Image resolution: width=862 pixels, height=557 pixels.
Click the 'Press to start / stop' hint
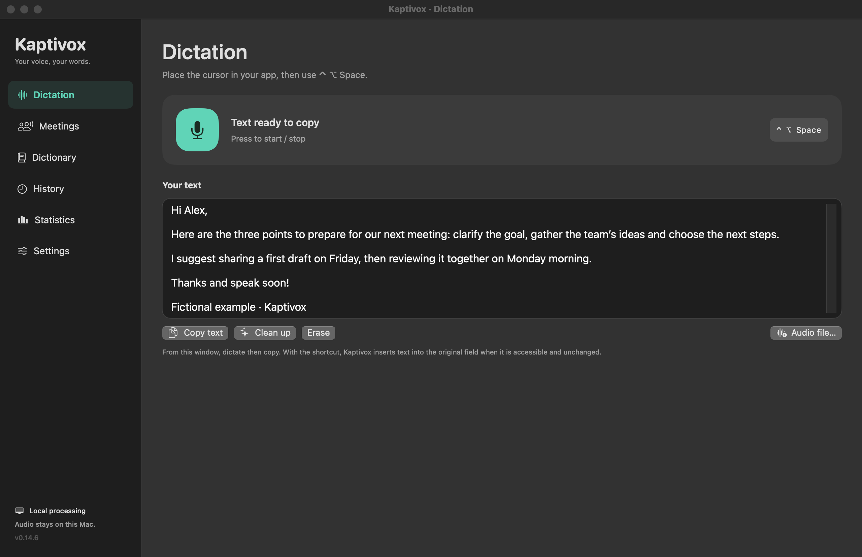(x=268, y=139)
